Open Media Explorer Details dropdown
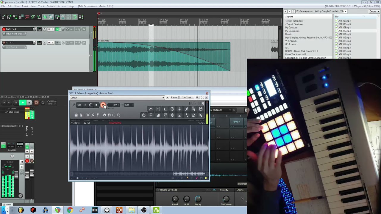 374,11
